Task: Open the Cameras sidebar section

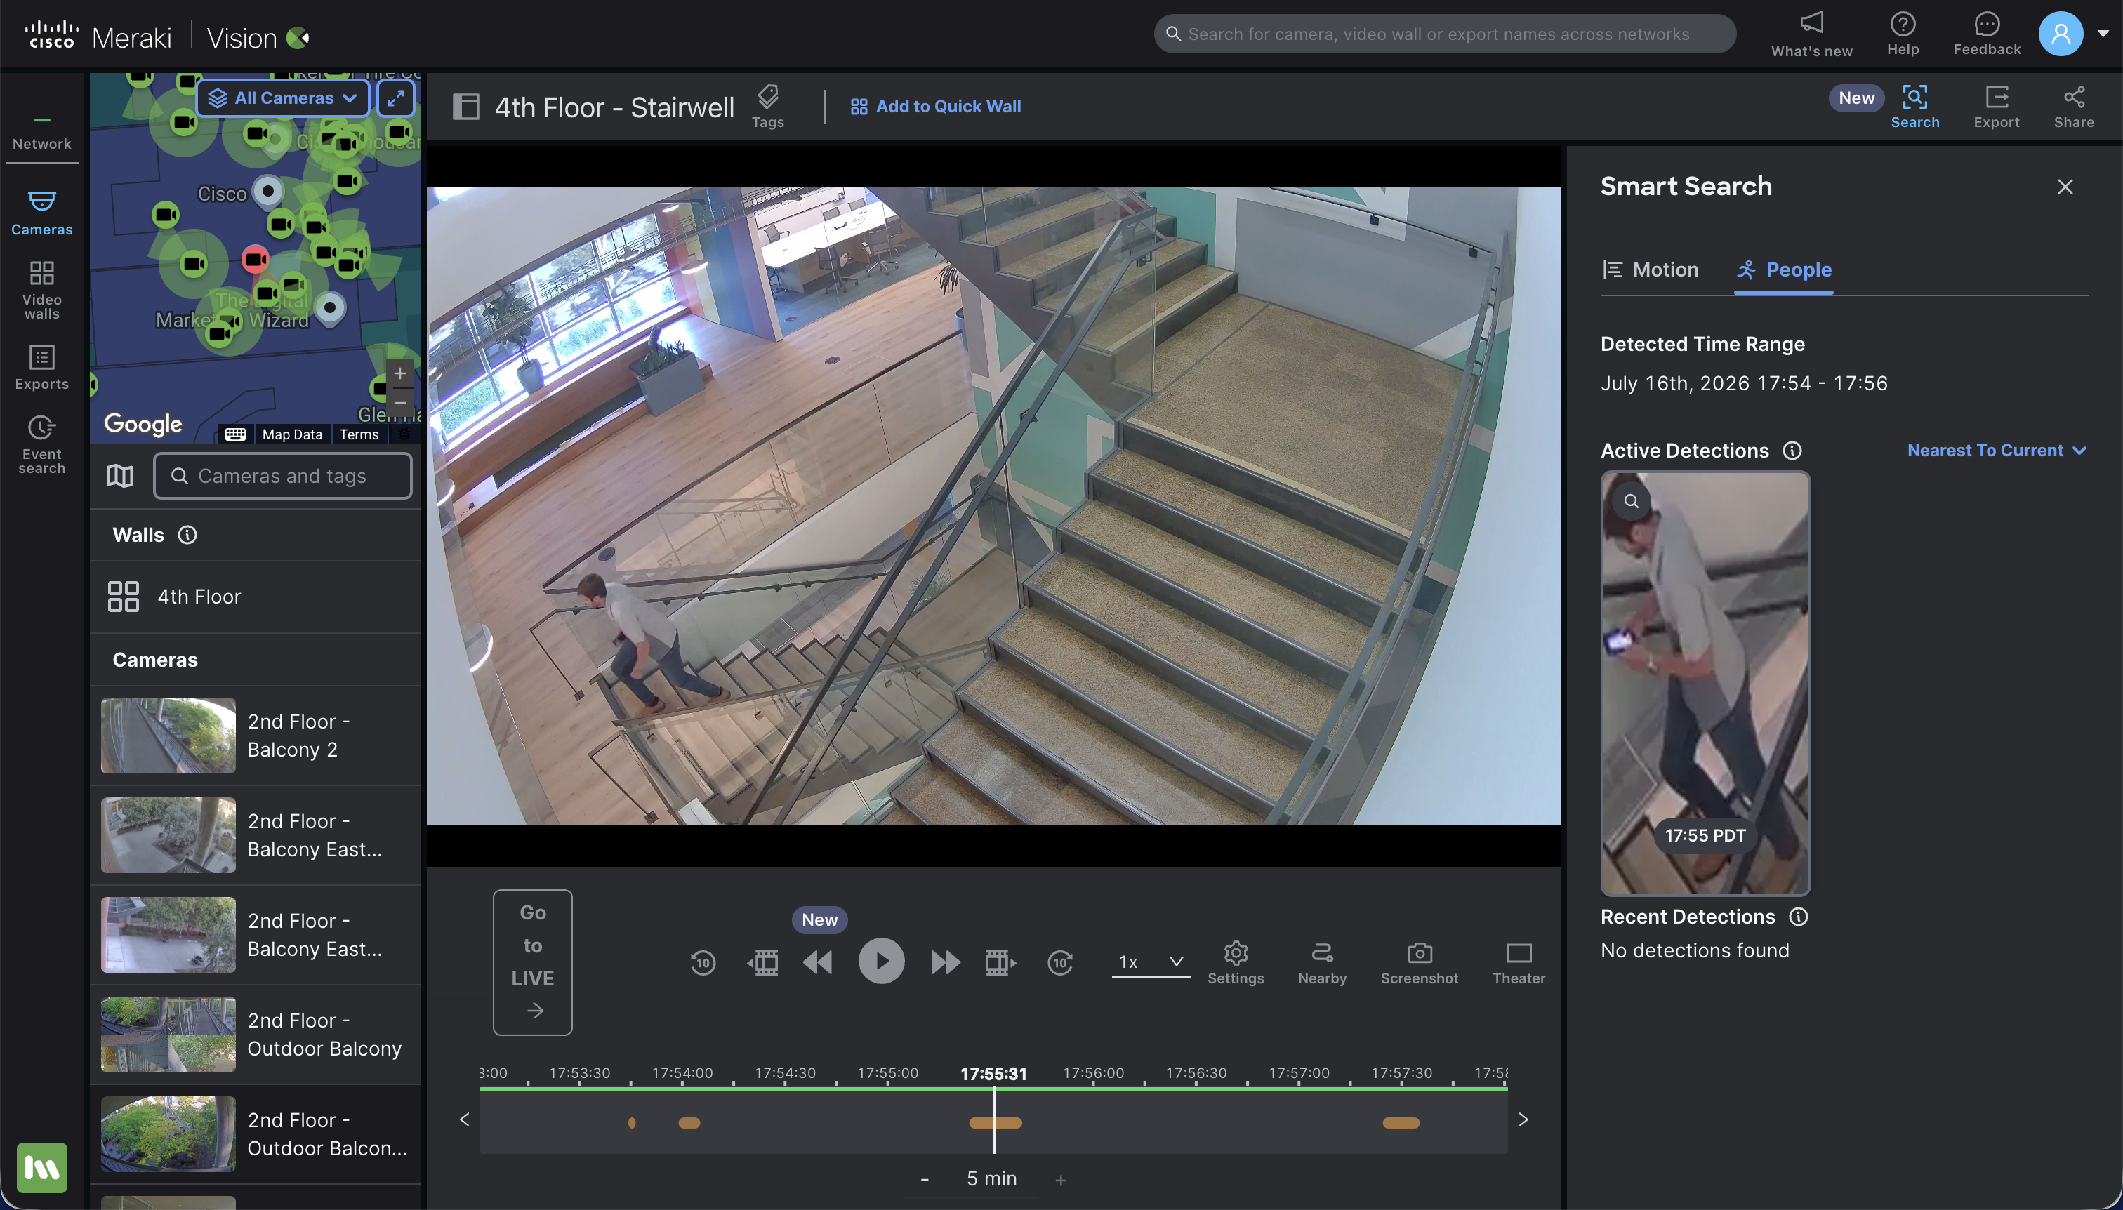Action: click(41, 213)
